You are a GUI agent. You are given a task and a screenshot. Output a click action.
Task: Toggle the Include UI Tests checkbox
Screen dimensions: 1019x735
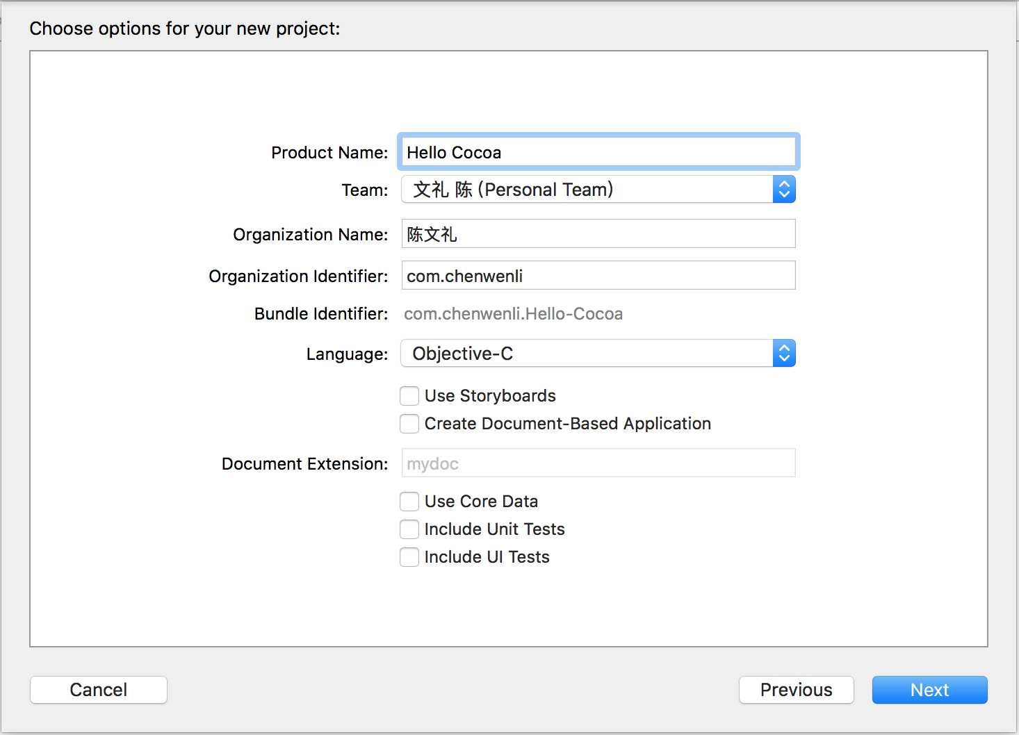click(409, 557)
